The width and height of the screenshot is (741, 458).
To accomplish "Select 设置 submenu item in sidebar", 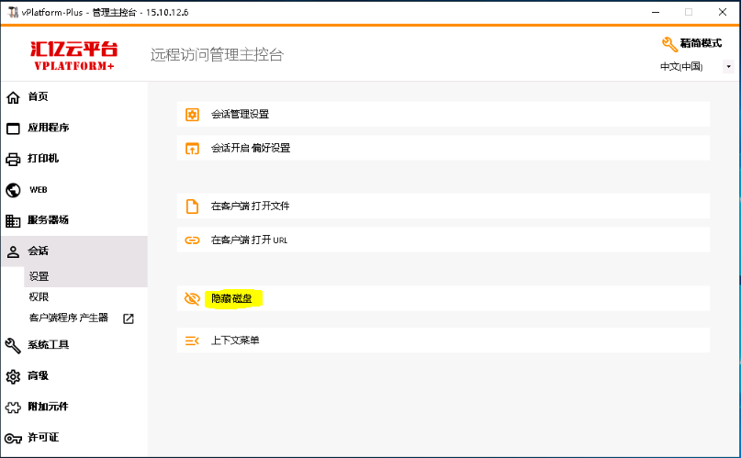I will pos(39,276).
